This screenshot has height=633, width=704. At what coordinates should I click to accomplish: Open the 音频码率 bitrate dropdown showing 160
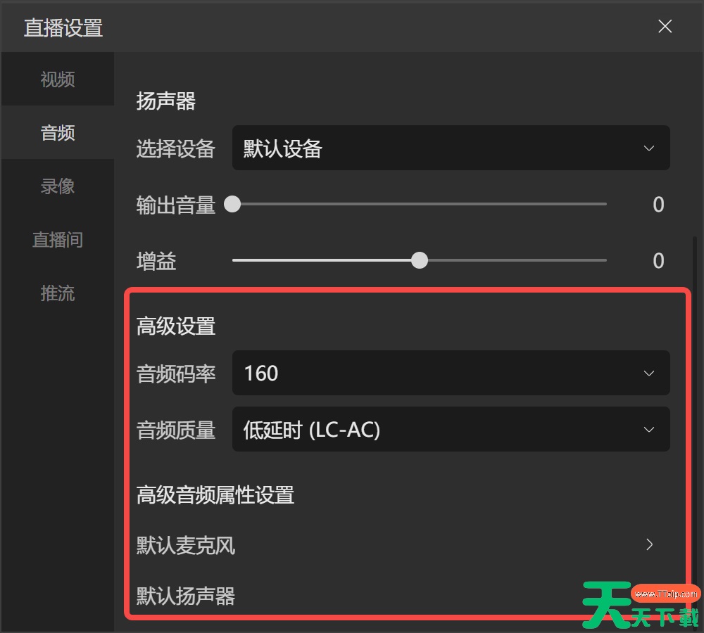pyautogui.click(x=451, y=373)
